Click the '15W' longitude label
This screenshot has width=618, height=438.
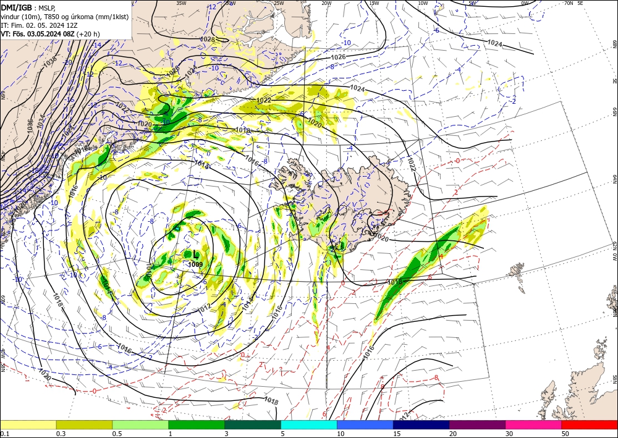point(374,2)
